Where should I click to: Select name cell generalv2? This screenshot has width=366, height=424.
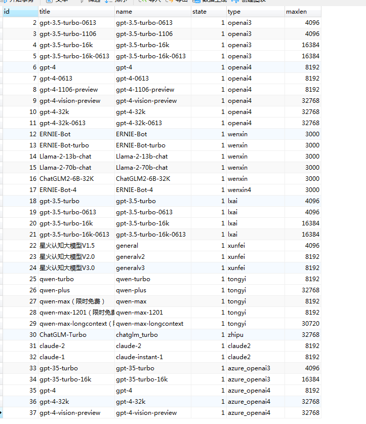coord(153,257)
